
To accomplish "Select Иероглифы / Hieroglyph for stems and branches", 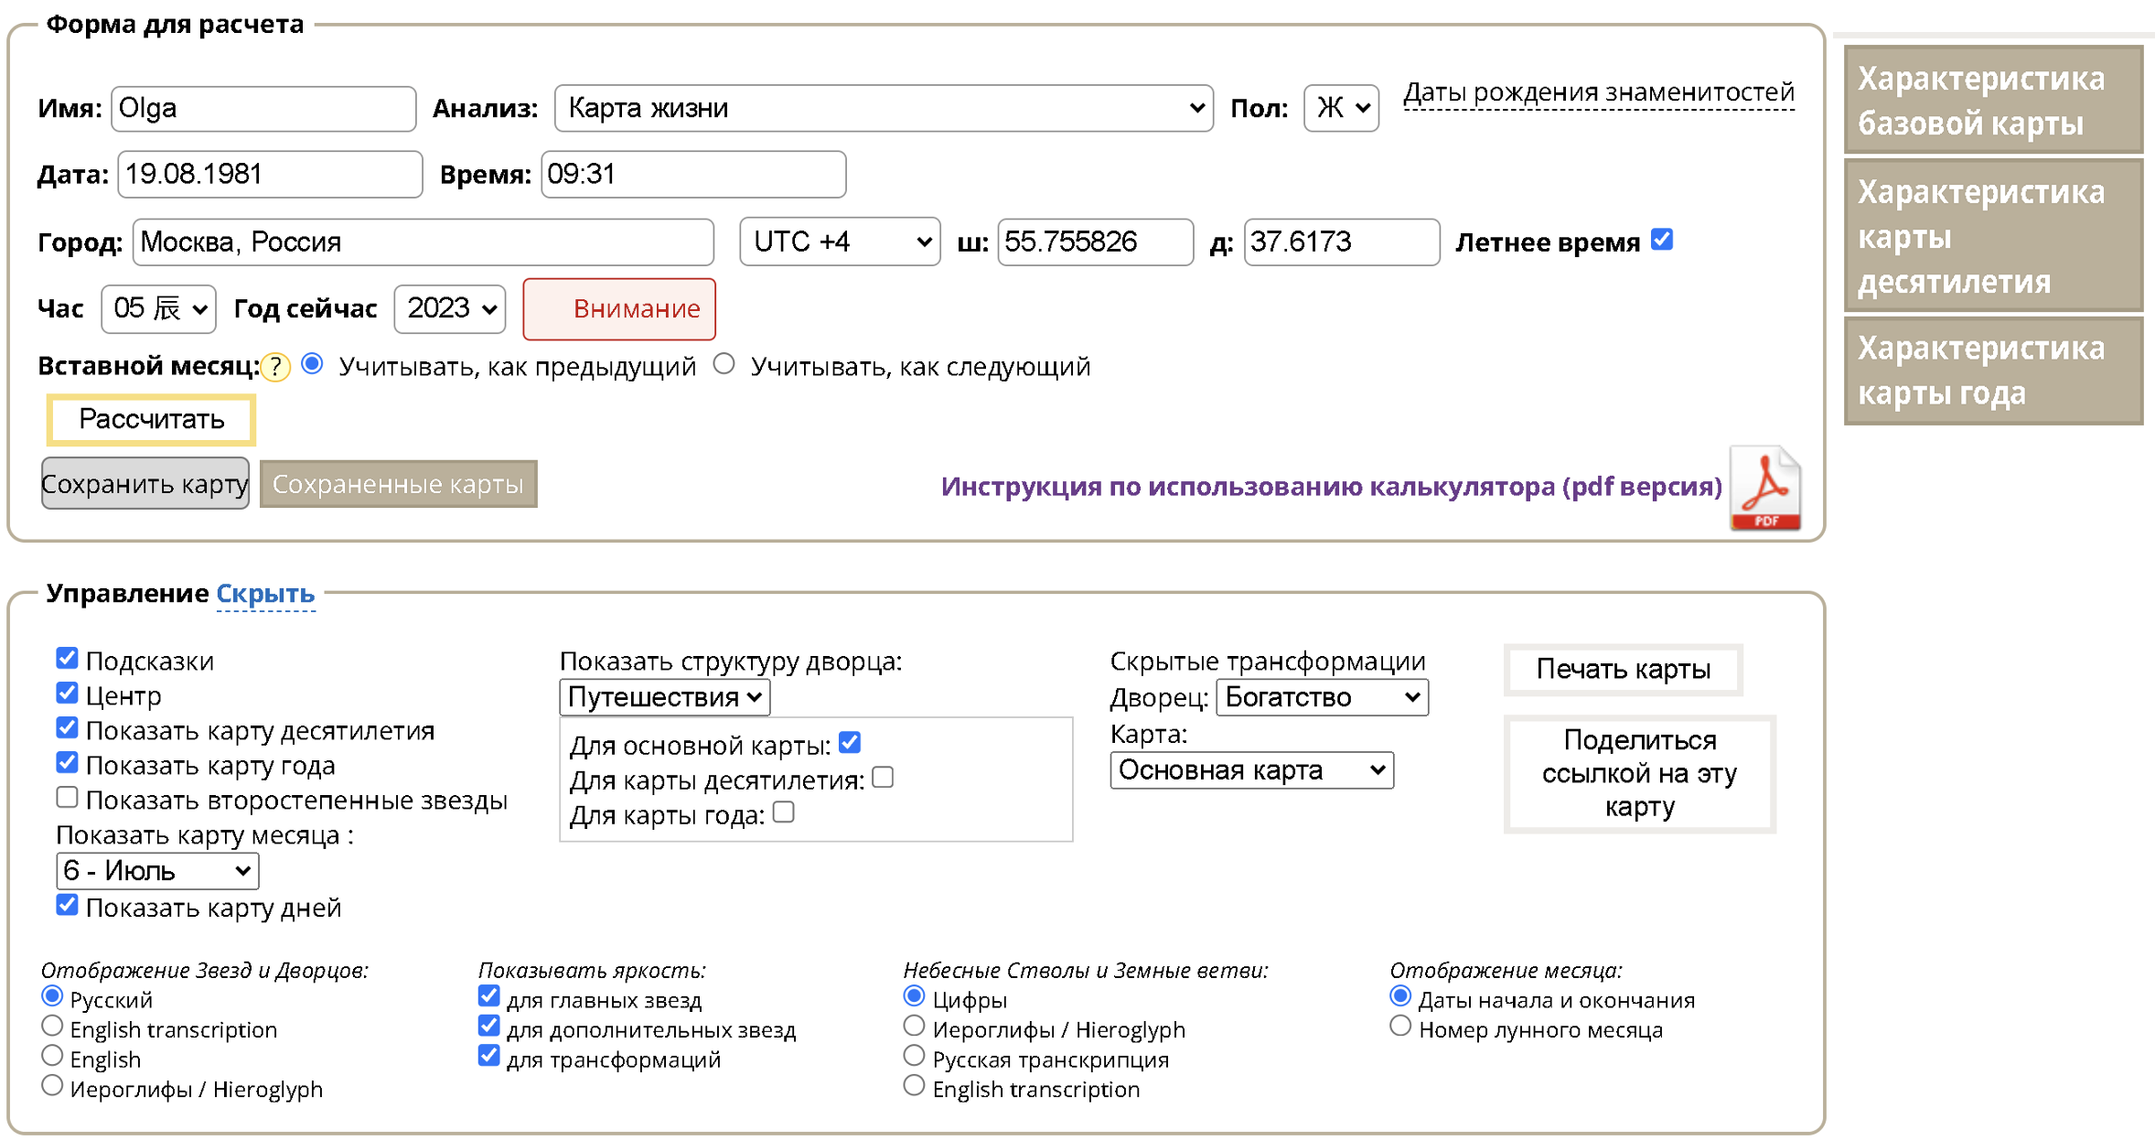I will pyautogui.click(x=914, y=1026).
